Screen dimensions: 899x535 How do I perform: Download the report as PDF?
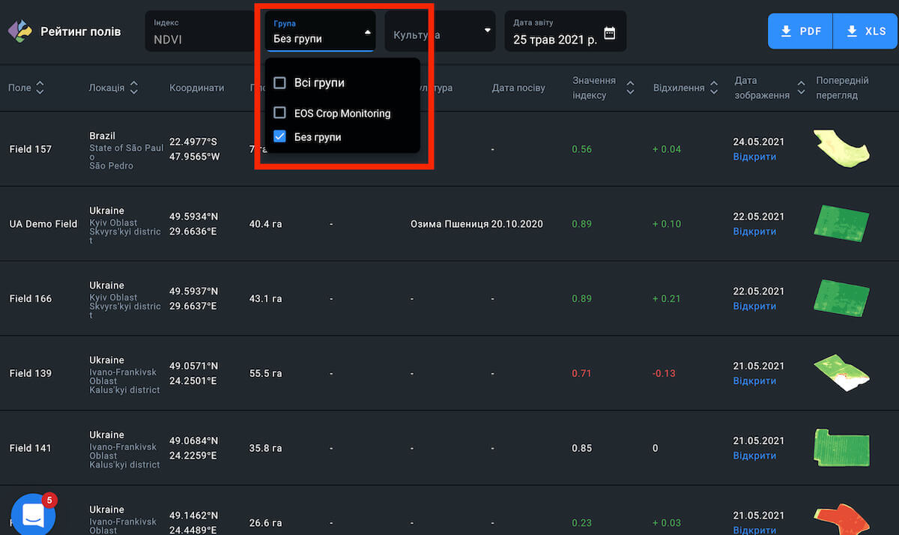click(800, 31)
